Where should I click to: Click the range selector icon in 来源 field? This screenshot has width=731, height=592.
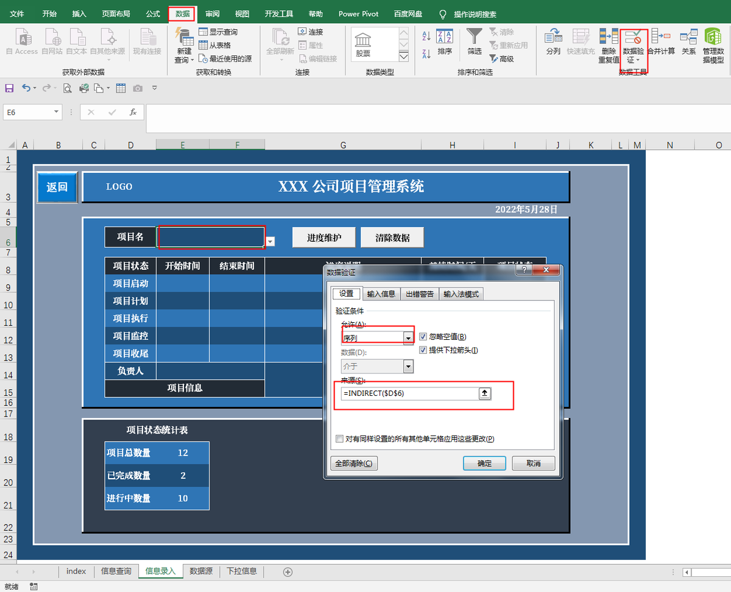485,393
